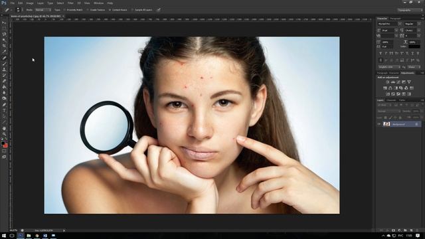
Task: Select the Clone Stamp tool
Action: coord(4,69)
